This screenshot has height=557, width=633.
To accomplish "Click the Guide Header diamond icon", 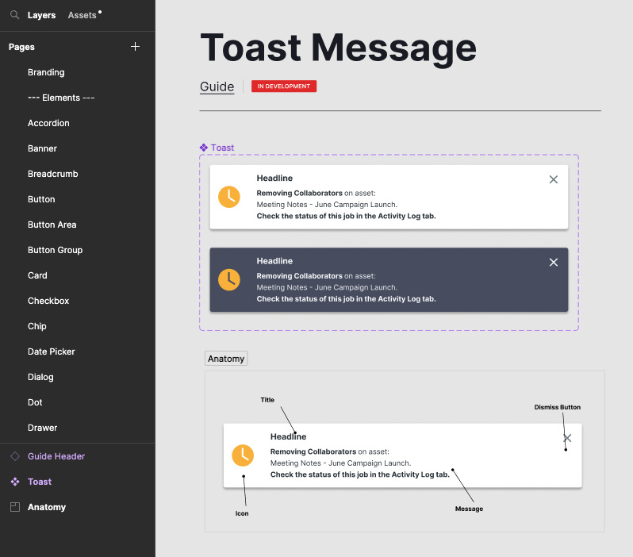I will click(x=15, y=456).
